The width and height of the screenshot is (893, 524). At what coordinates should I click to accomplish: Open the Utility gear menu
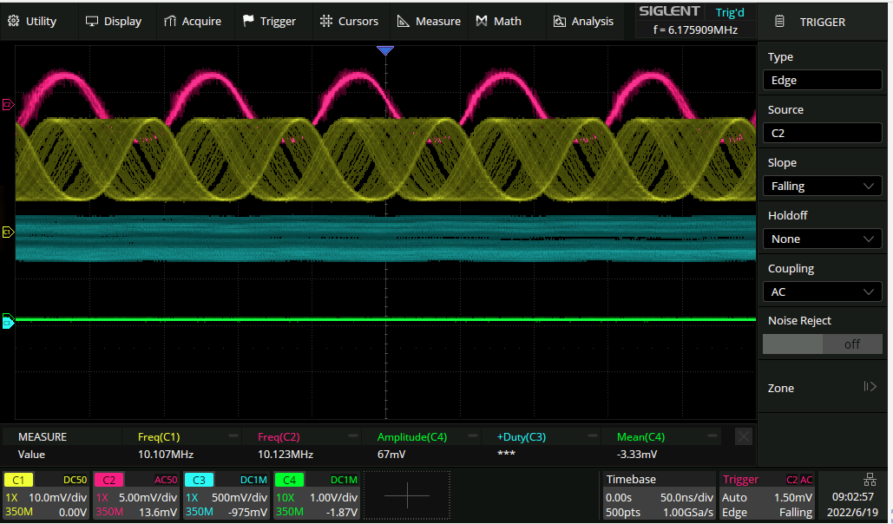coord(14,21)
